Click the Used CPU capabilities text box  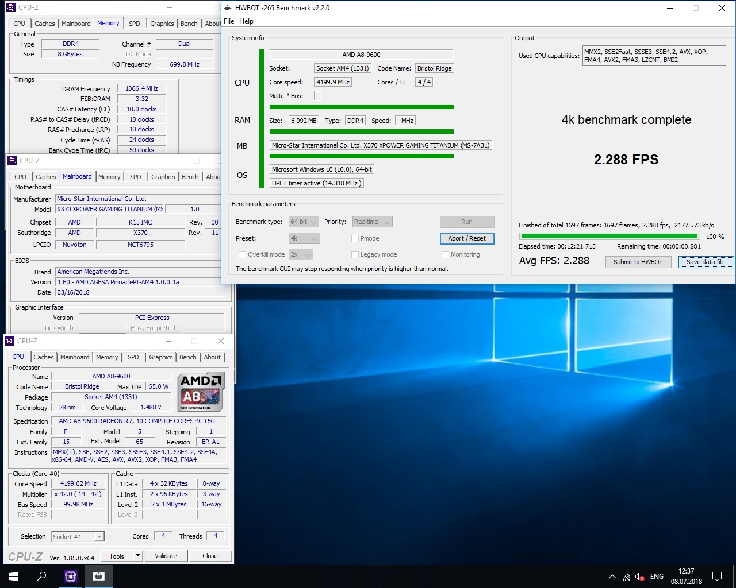654,56
